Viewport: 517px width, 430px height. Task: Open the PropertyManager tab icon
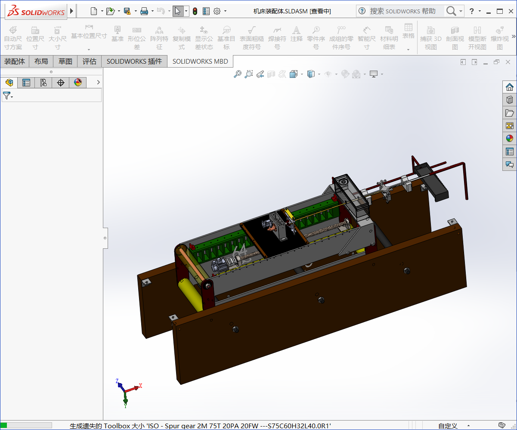(x=26, y=83)
